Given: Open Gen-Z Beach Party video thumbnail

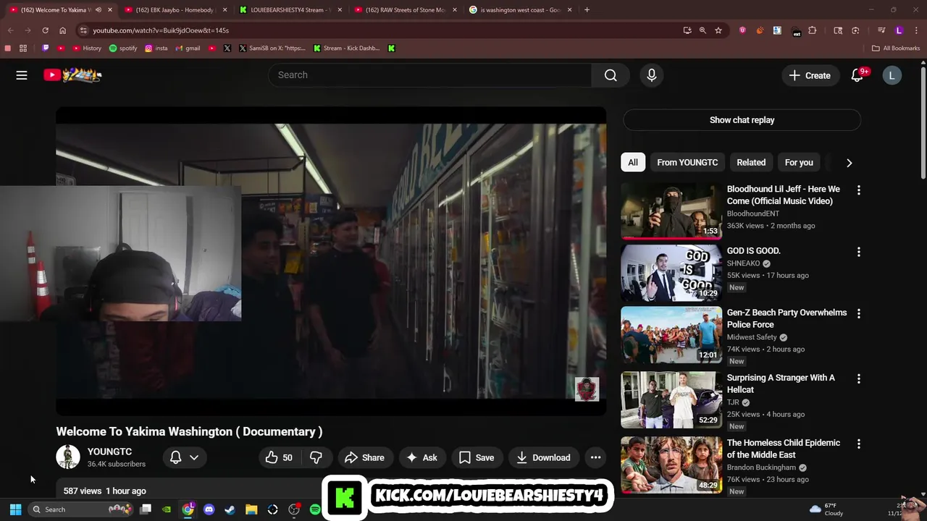Looking at the screenshot, I should pos(671,334).
